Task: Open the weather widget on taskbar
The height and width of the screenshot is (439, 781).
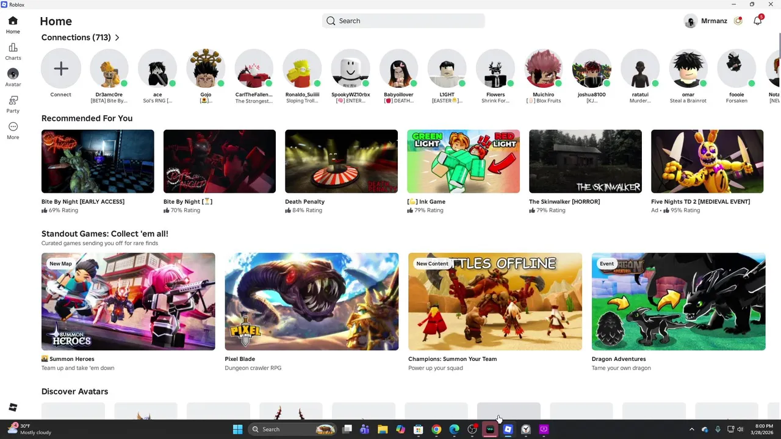Action: (x=29, y=429)
